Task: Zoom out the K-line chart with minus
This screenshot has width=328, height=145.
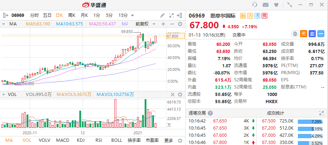Action: pos(172,24)
